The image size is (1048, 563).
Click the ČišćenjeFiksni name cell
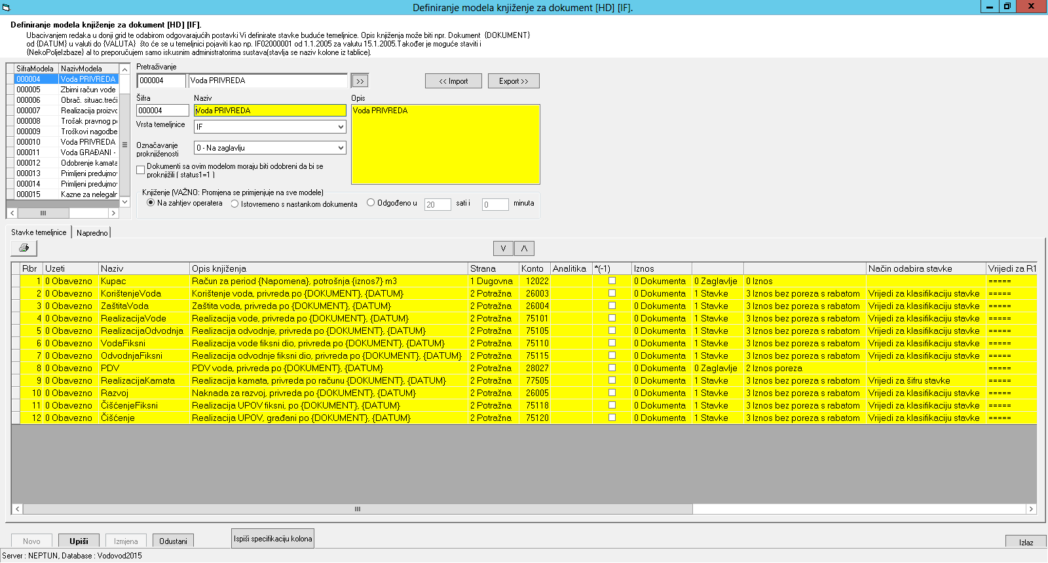coord(143,405)
